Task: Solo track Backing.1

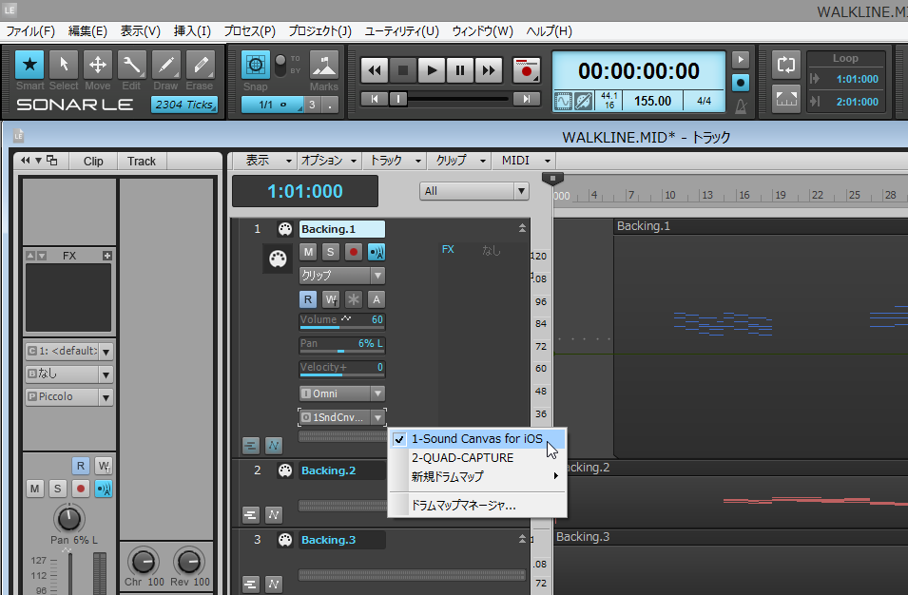Action: 330,252
